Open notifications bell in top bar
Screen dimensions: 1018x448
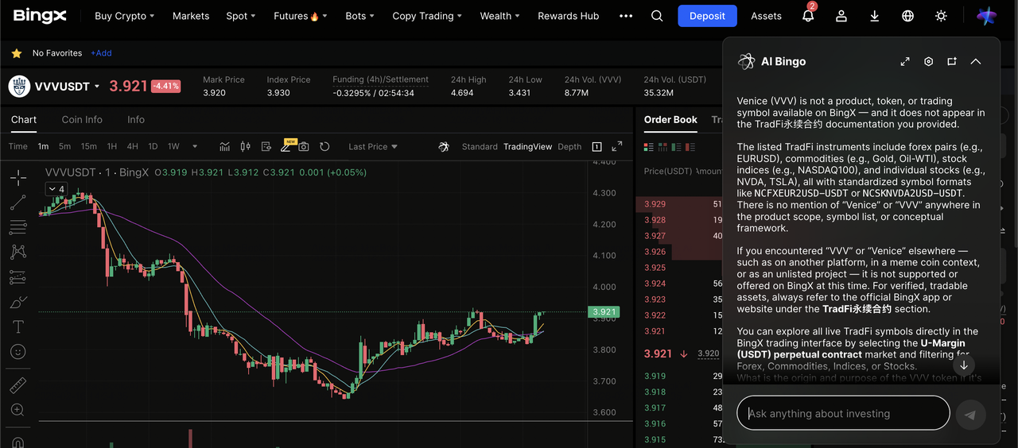[x=808, y=16]
